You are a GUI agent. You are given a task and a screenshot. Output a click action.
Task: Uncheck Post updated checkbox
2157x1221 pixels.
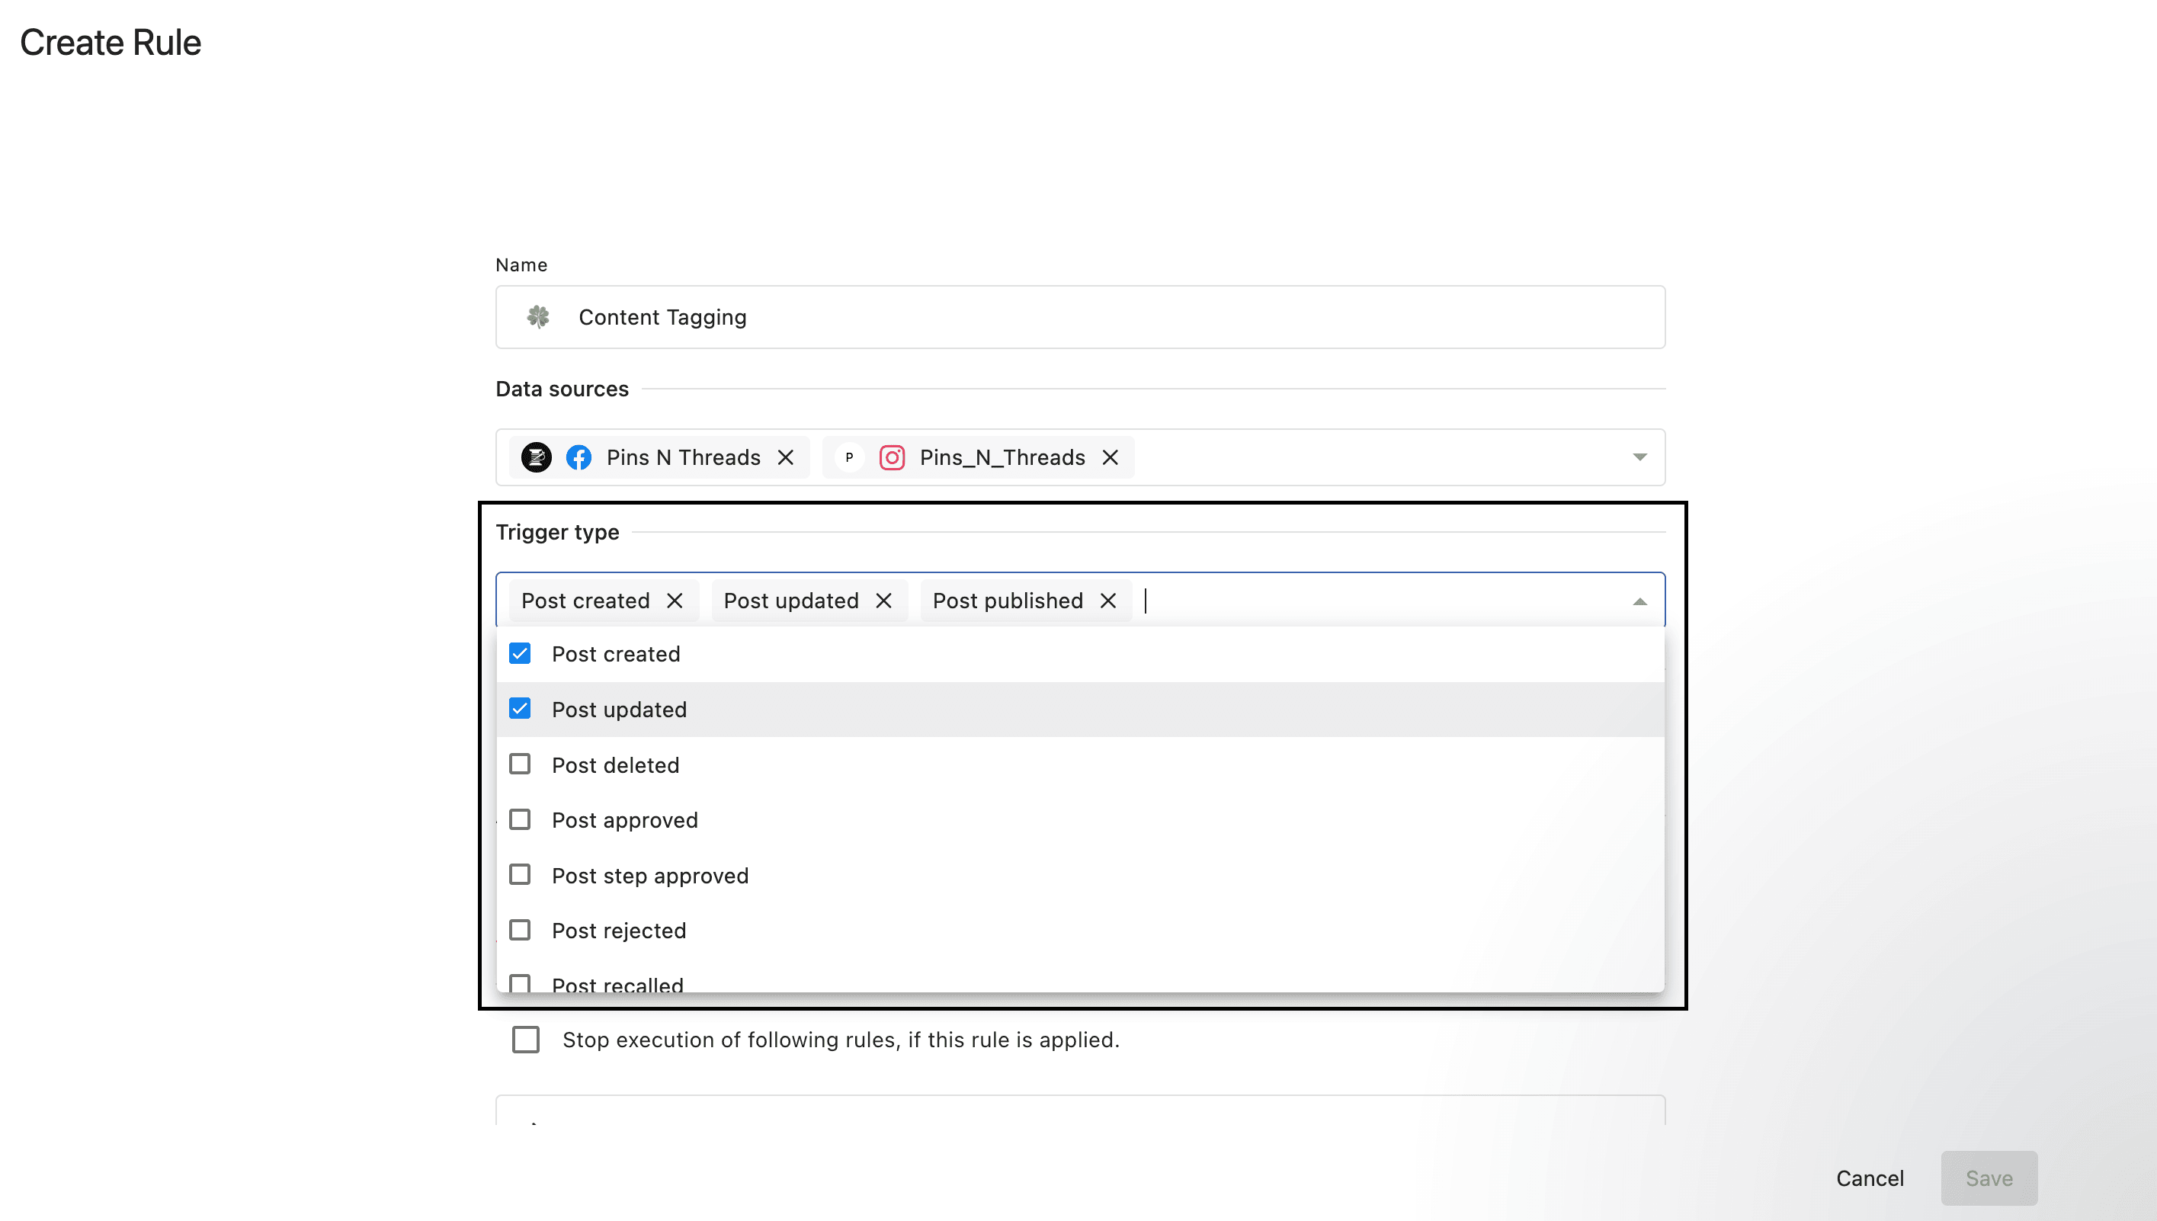[x=520, y=709]
